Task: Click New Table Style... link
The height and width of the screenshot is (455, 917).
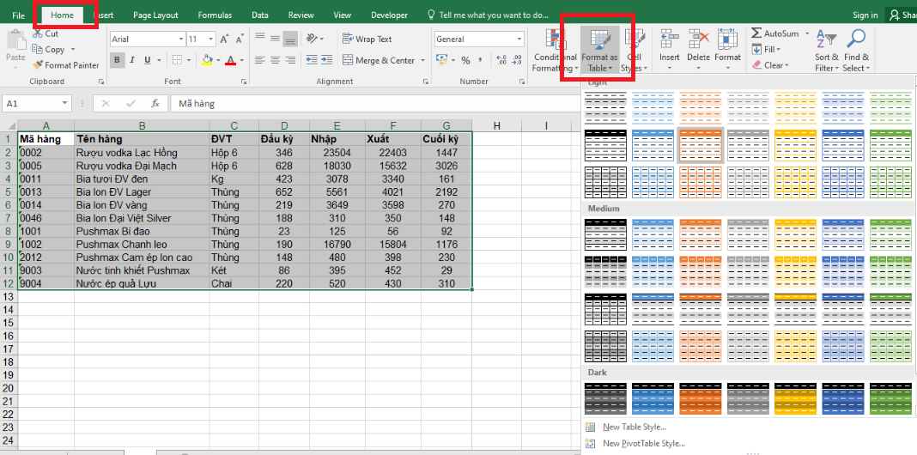Action: coord(635,427)
